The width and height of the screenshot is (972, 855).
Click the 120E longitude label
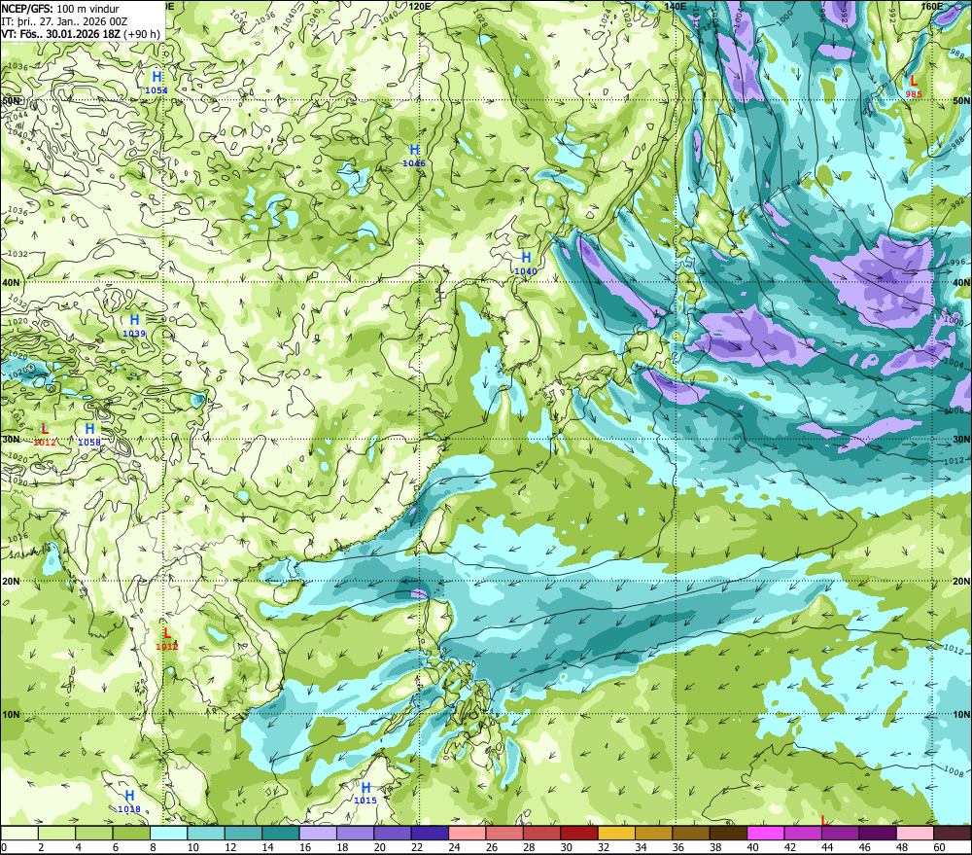click(x=420, y=6)
